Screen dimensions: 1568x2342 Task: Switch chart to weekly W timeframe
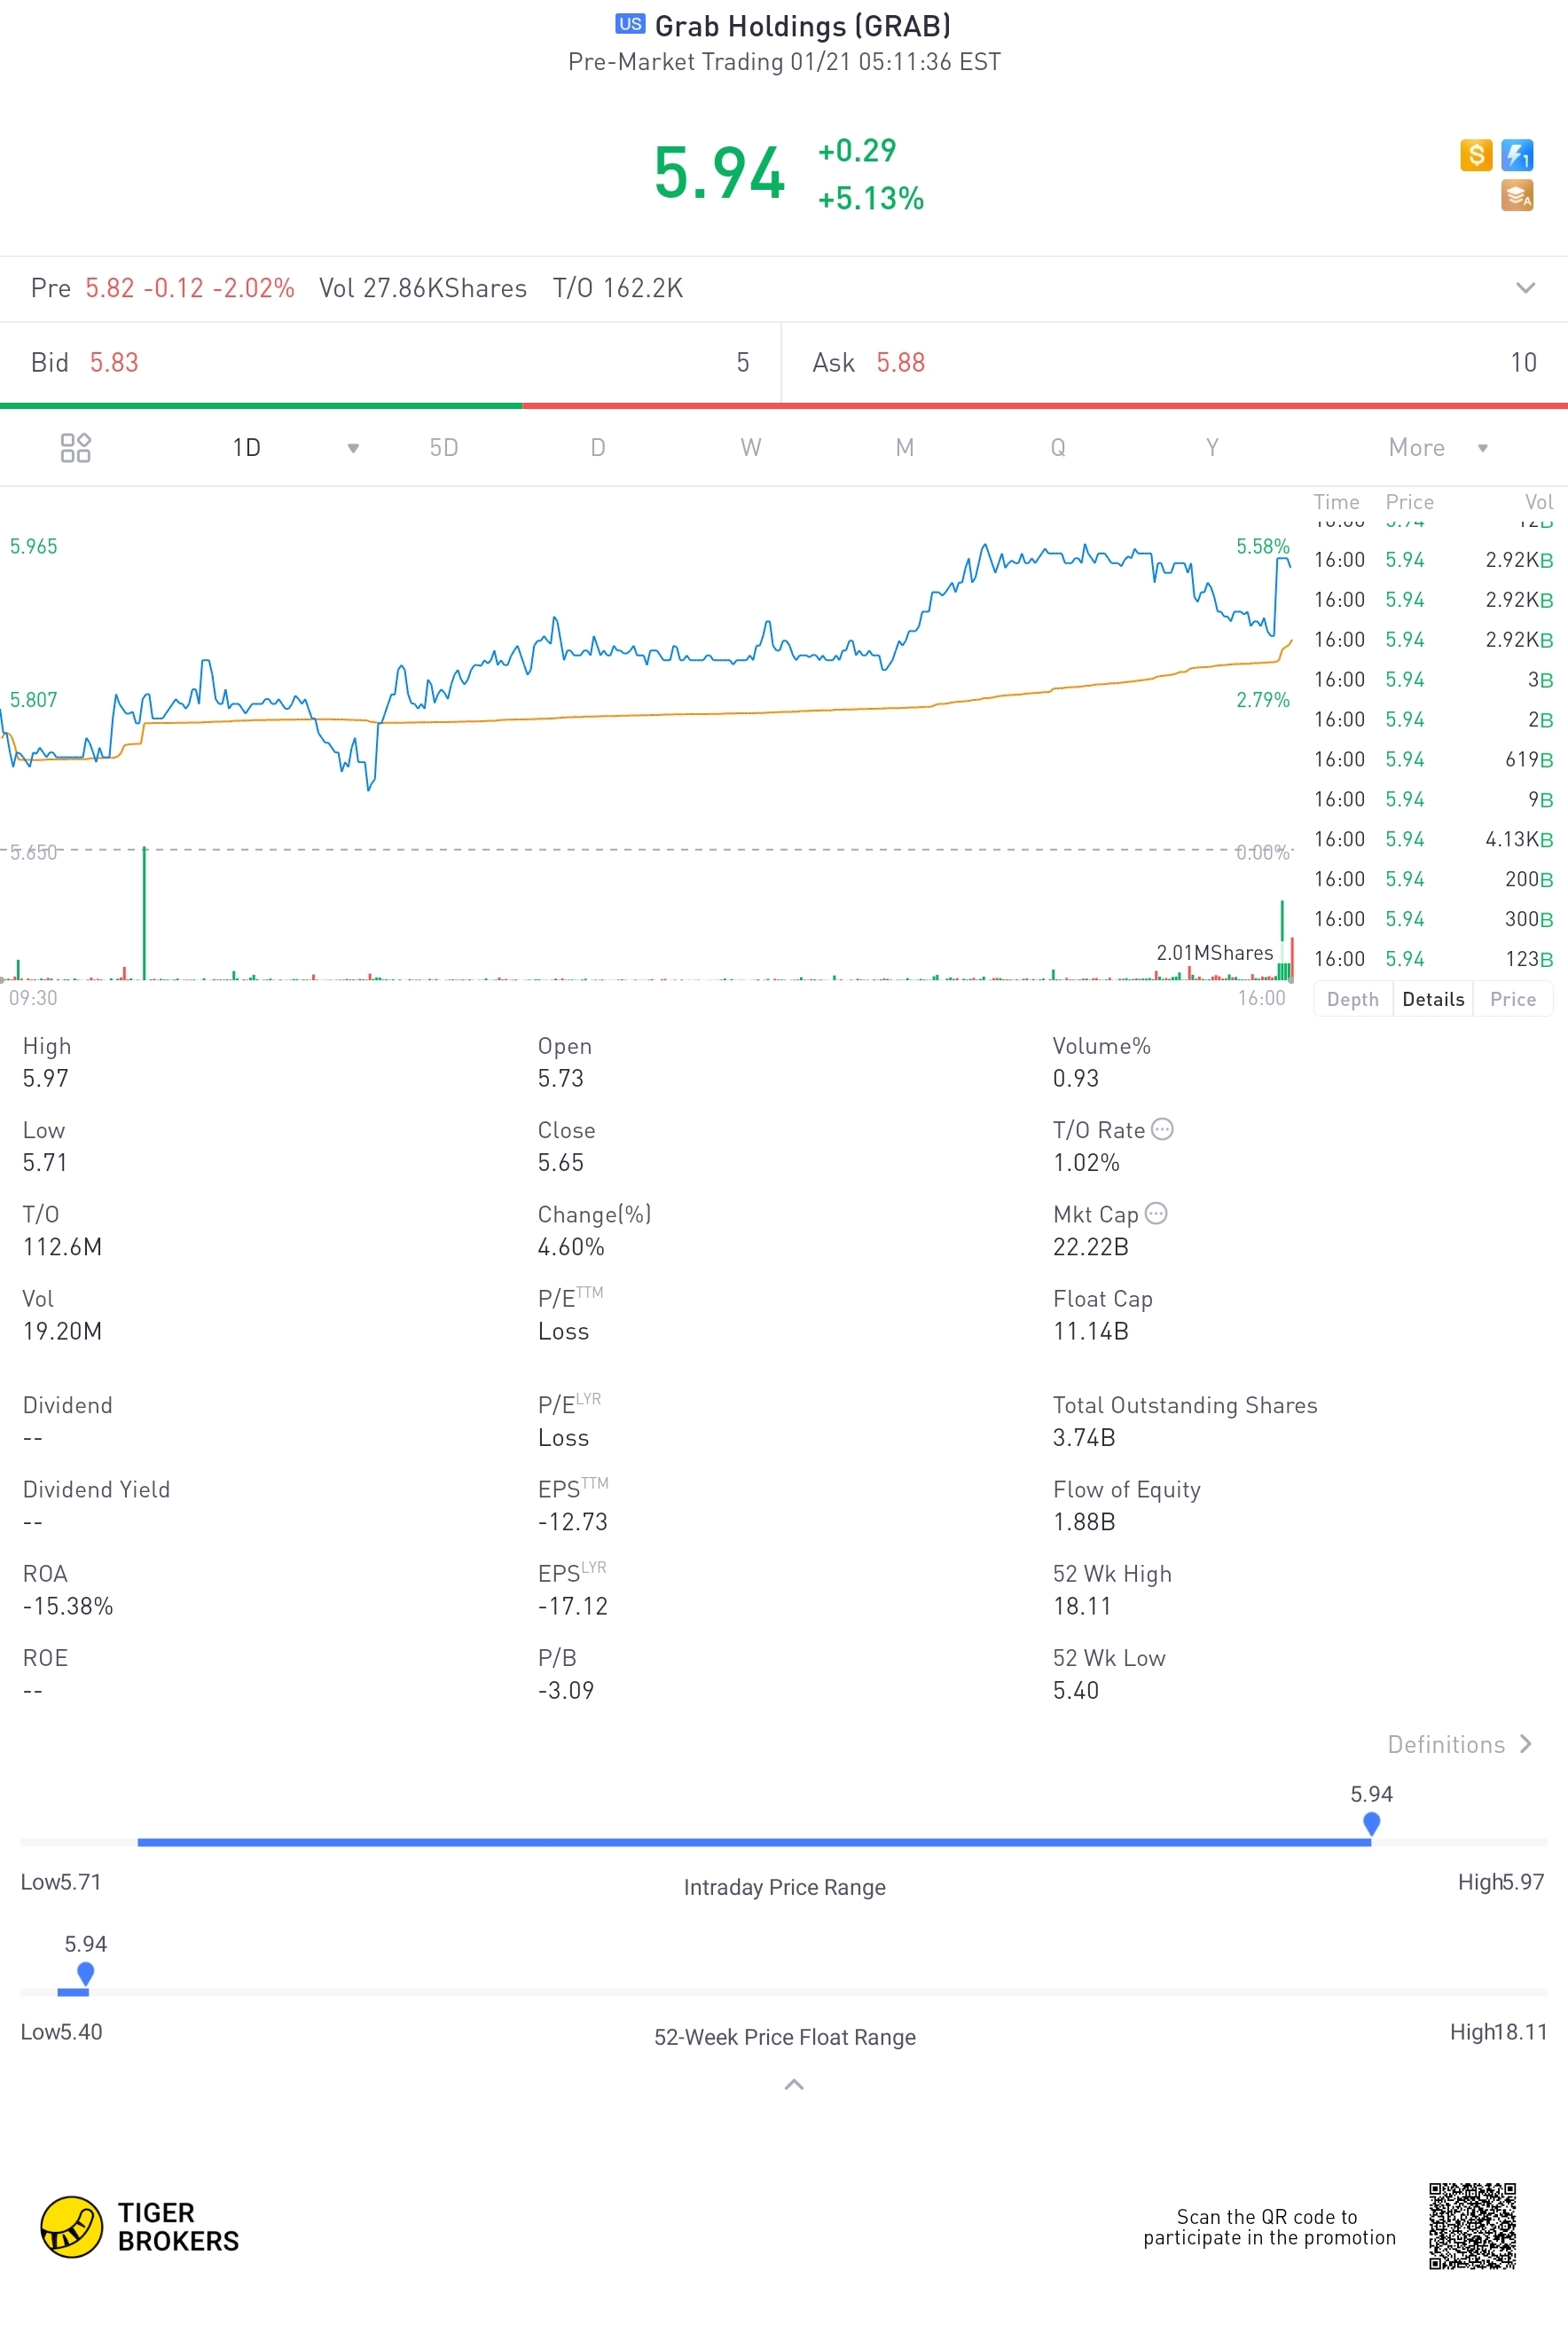(x=750, y=448)
